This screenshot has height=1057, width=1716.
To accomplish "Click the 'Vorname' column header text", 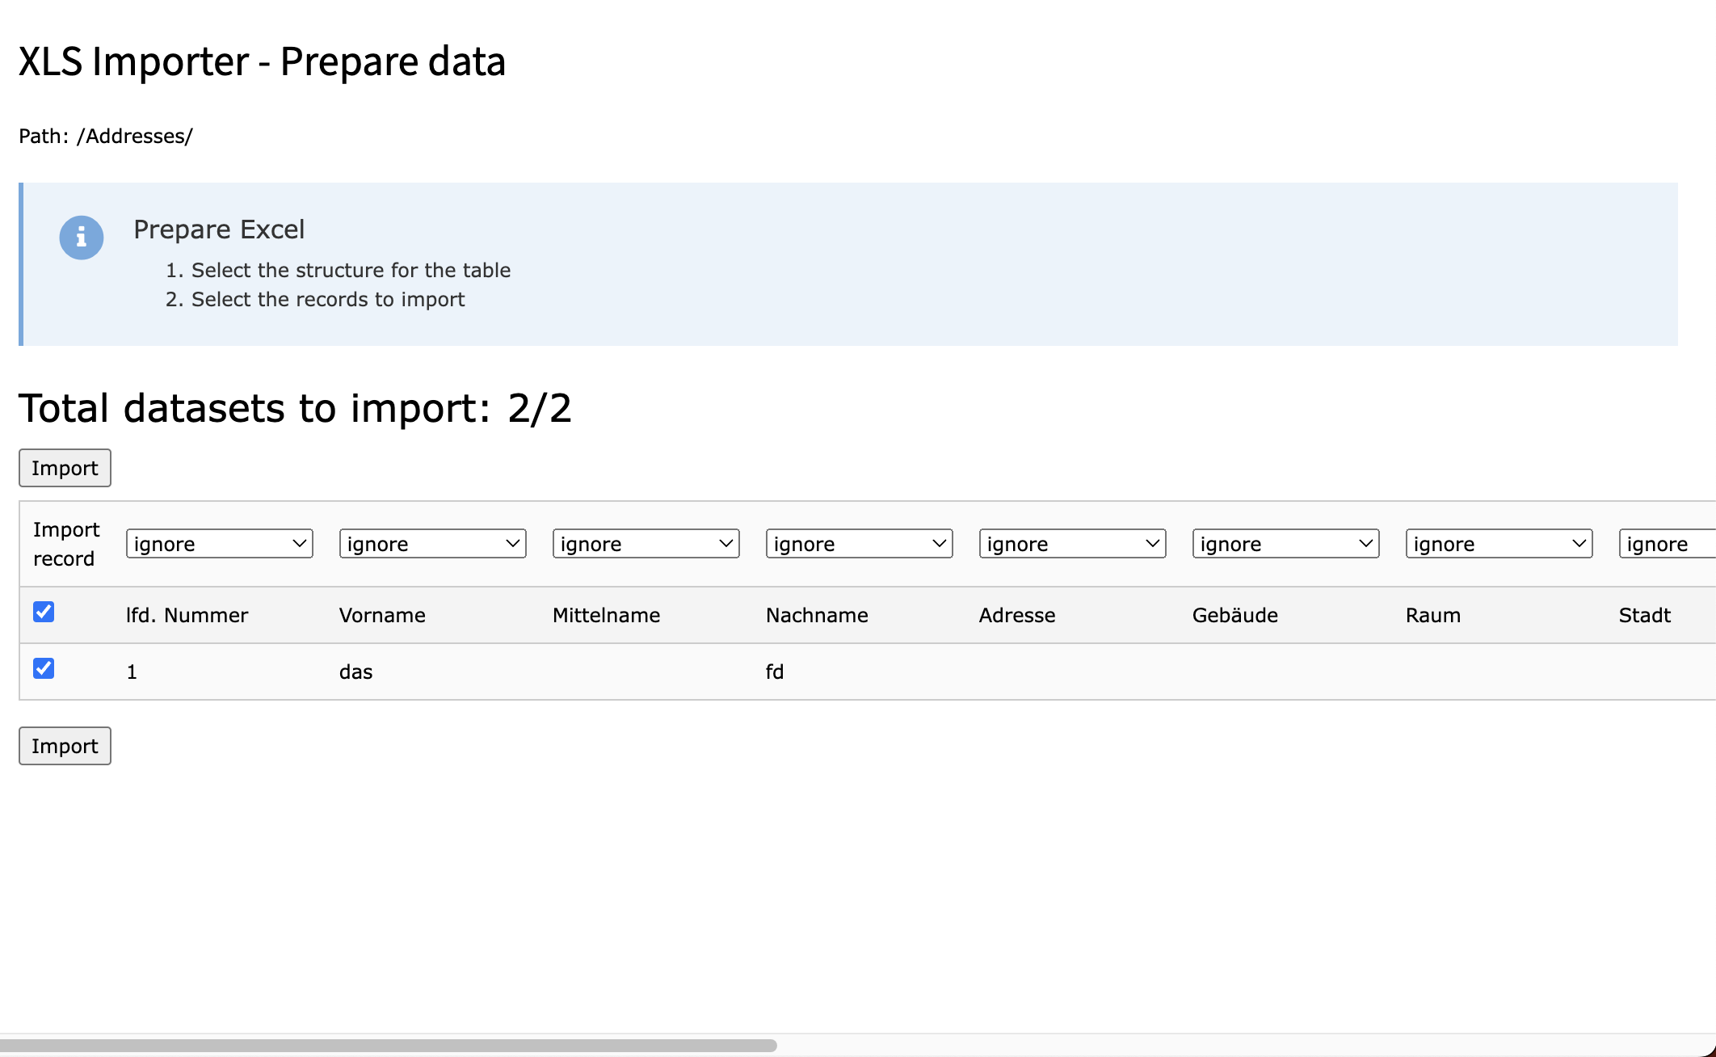I will point(382,615).
